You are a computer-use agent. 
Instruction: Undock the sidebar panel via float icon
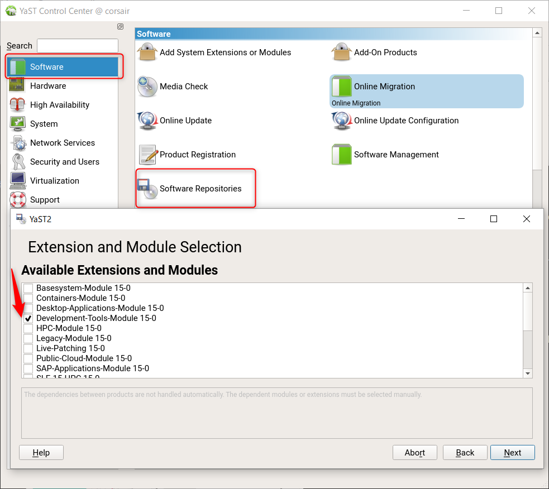click(x=121, y=27)
